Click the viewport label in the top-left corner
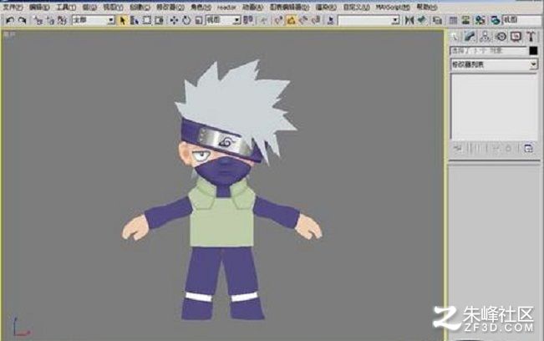The image size is (544, 341). 9,35
